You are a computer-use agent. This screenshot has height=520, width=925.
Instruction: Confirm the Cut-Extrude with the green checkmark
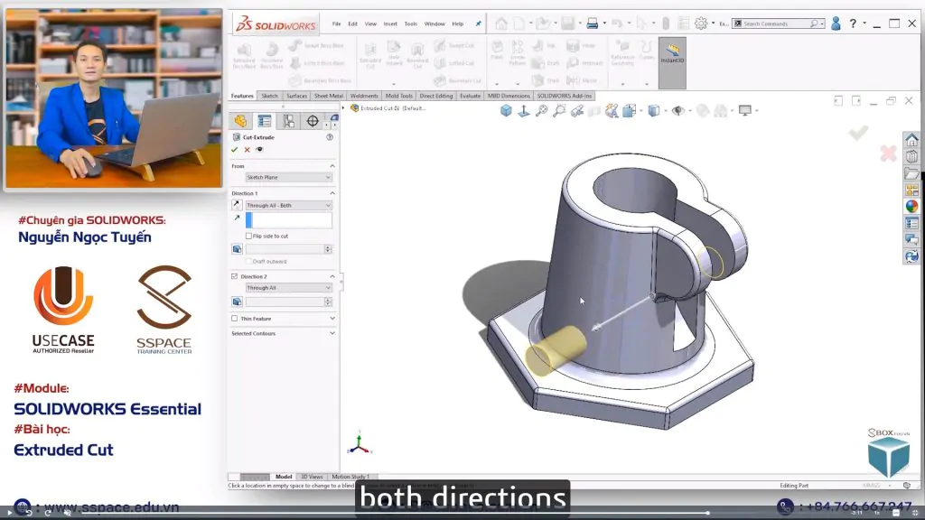point(235,150)
